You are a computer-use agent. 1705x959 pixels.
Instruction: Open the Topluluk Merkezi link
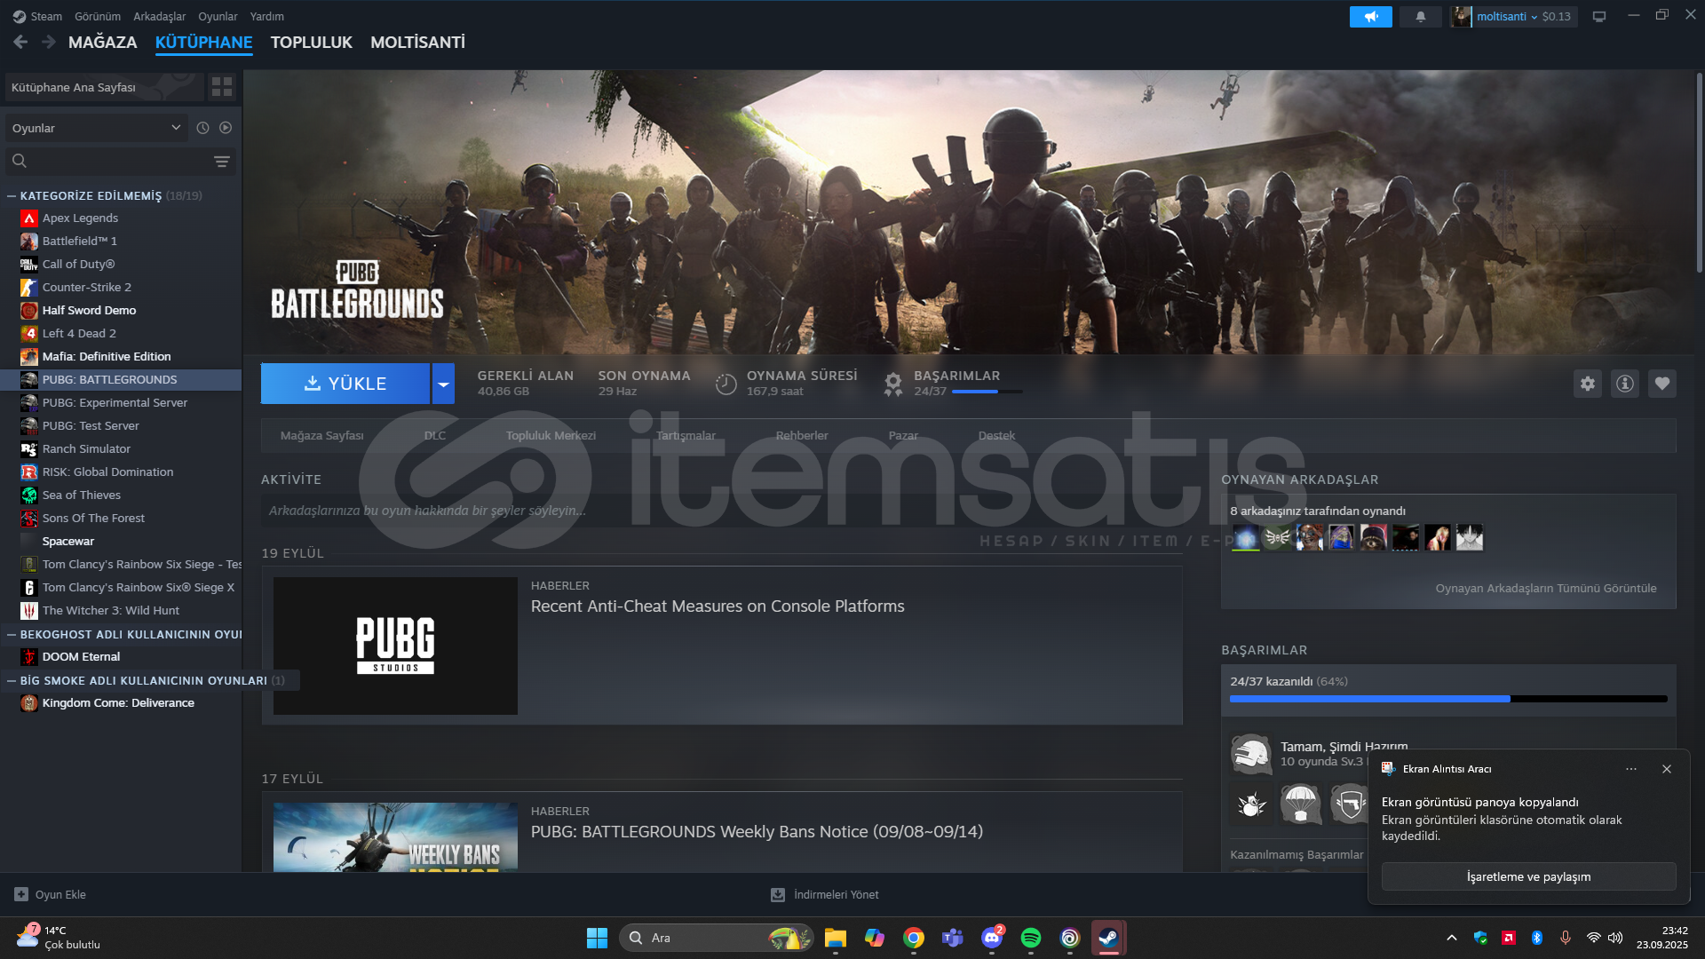click(x=551, y=435)
